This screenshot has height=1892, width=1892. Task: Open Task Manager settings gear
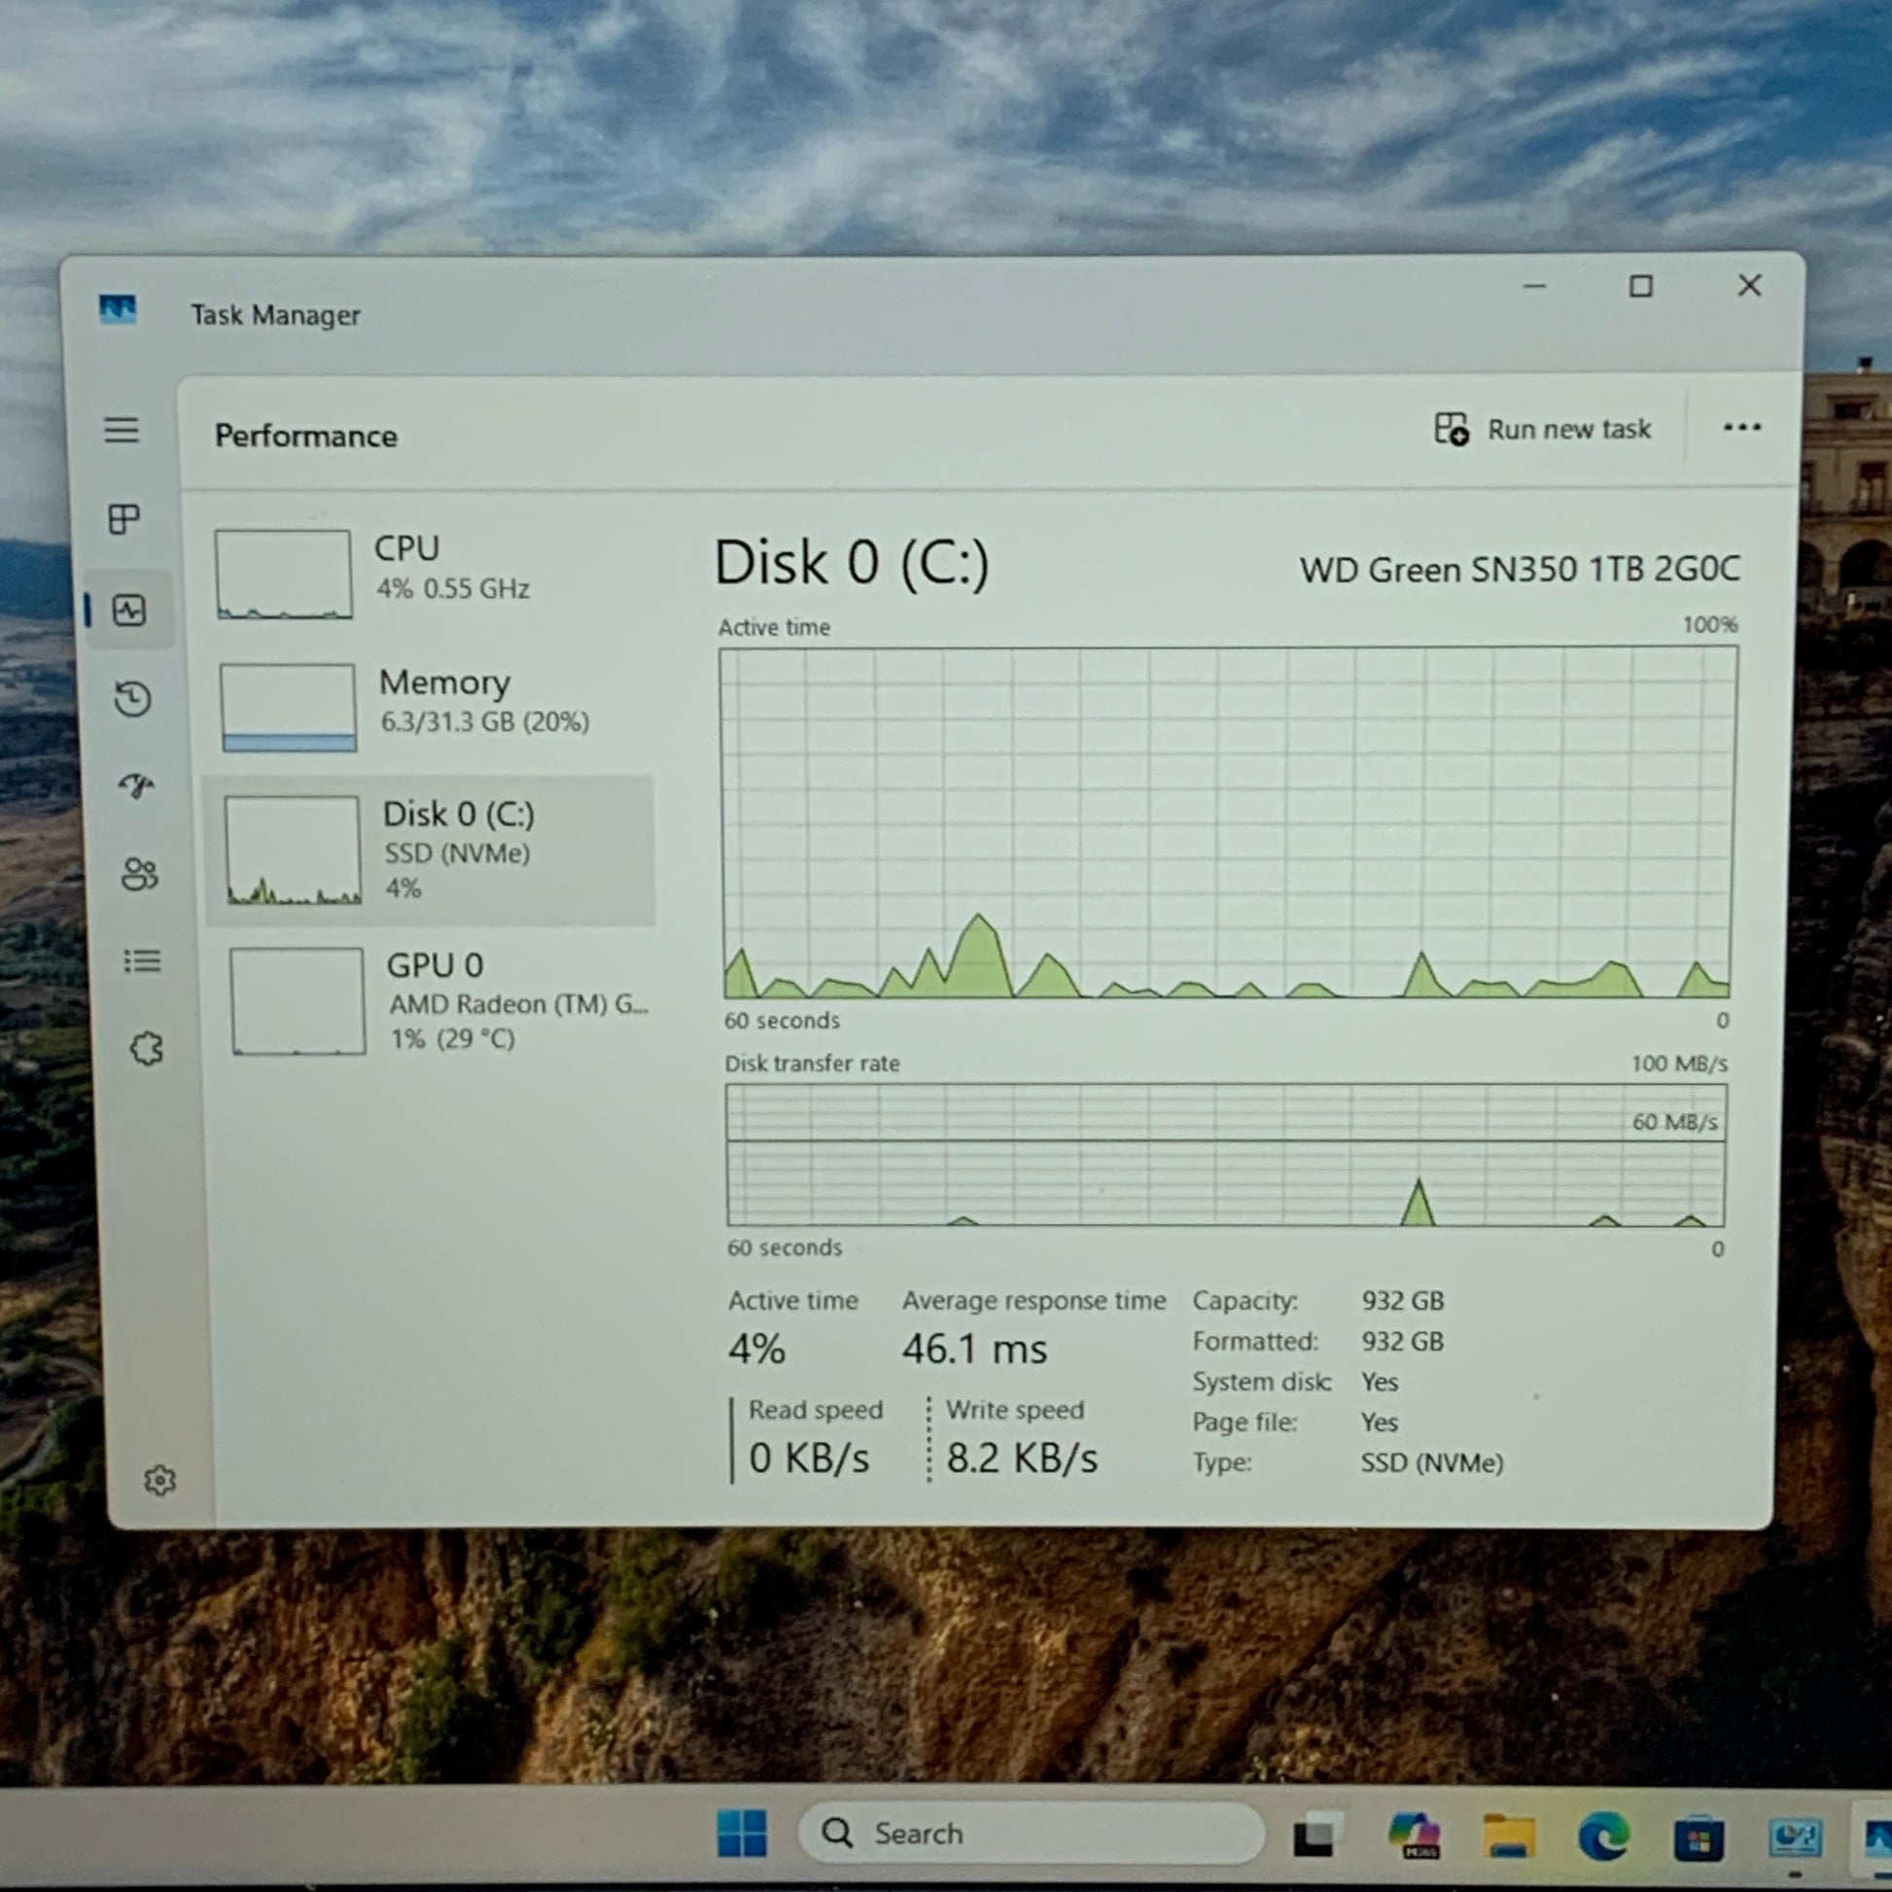click(159, 1480)
